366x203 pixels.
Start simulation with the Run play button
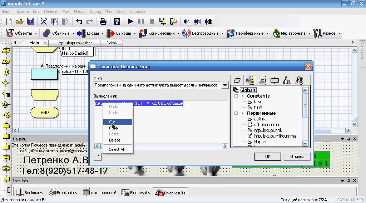point(130,22)
